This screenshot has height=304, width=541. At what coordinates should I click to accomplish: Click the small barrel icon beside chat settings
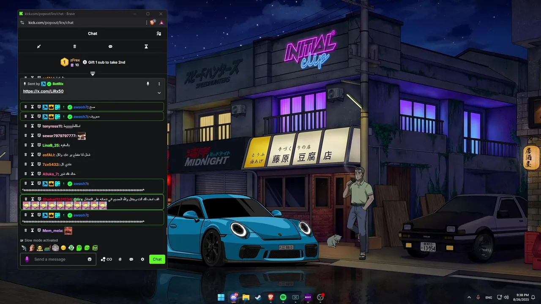pyautogui.click(x=120, y=259)
